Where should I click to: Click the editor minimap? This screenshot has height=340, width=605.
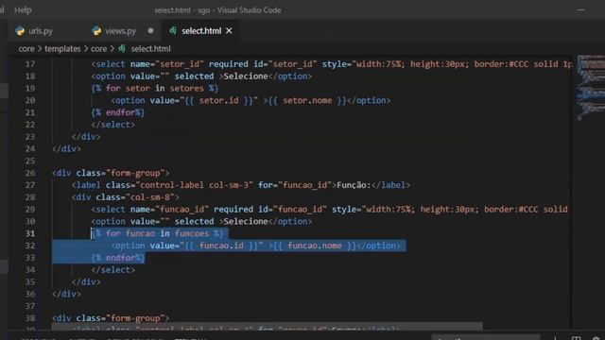click(590, 89)
